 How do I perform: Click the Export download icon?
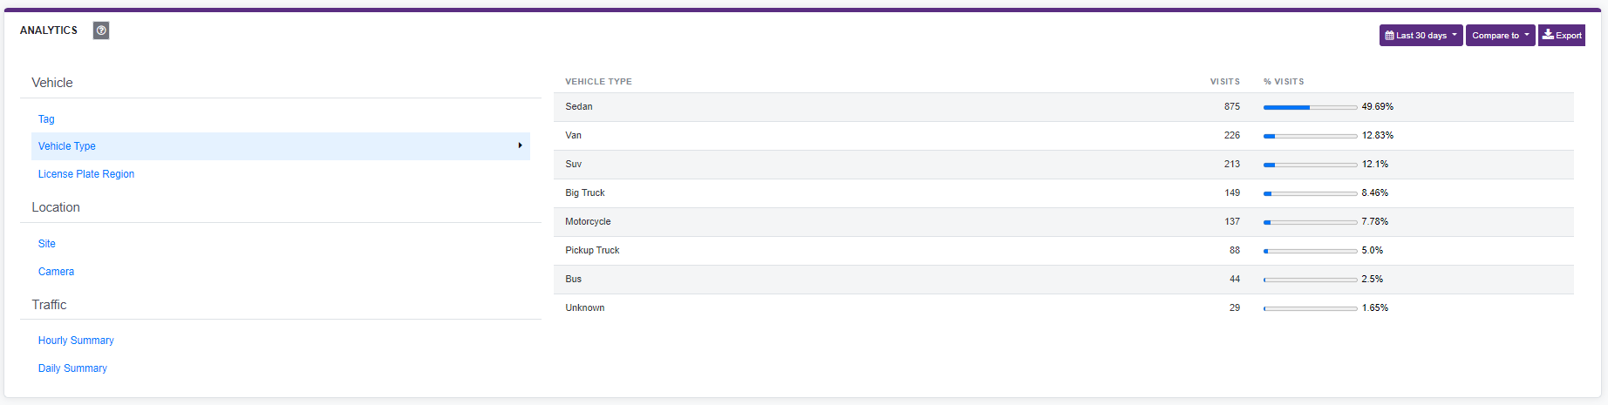click(1548, 35)
